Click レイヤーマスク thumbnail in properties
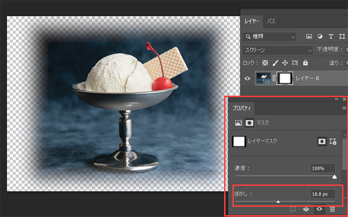Screen dimensions: 348x217 239,141
